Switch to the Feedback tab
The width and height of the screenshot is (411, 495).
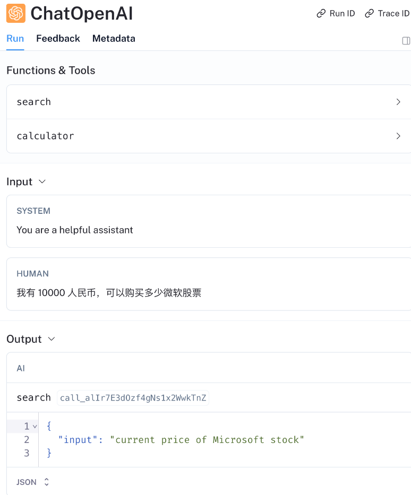(x=58, y=38)
